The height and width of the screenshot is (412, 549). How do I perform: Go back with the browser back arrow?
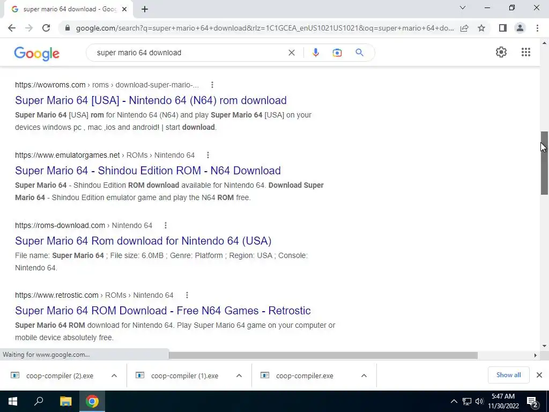[x=12, y=28]
